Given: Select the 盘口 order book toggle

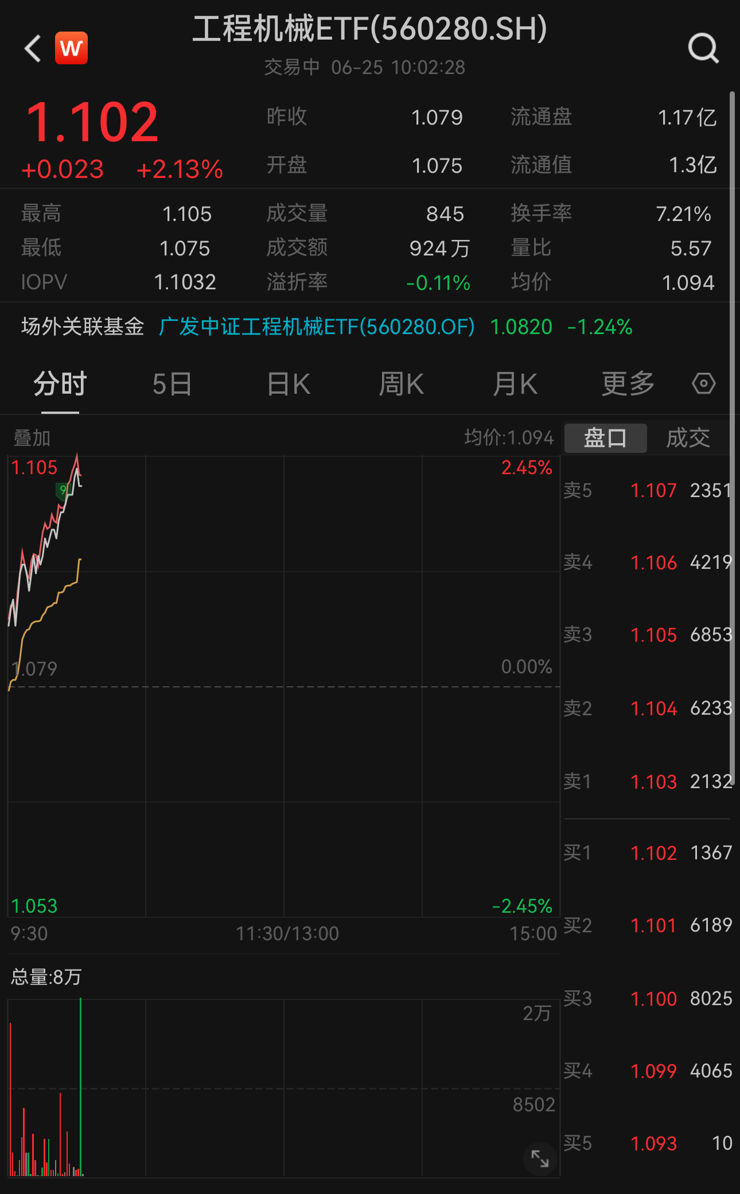Looking at the screenshot, I should [x=606, y=438].
